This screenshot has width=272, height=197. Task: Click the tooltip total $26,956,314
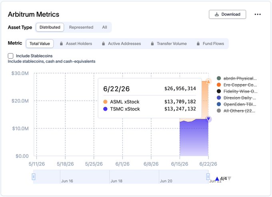click(x=180, y=89)
